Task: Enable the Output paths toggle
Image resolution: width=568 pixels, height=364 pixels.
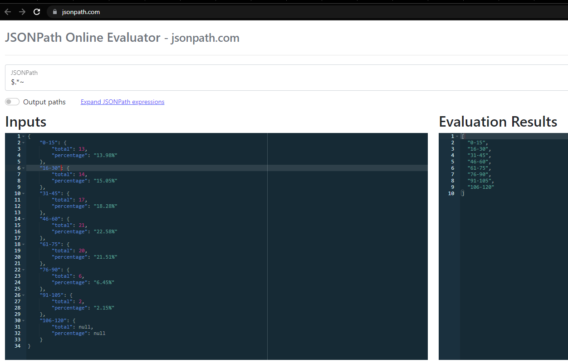Action: coord(12,101)
